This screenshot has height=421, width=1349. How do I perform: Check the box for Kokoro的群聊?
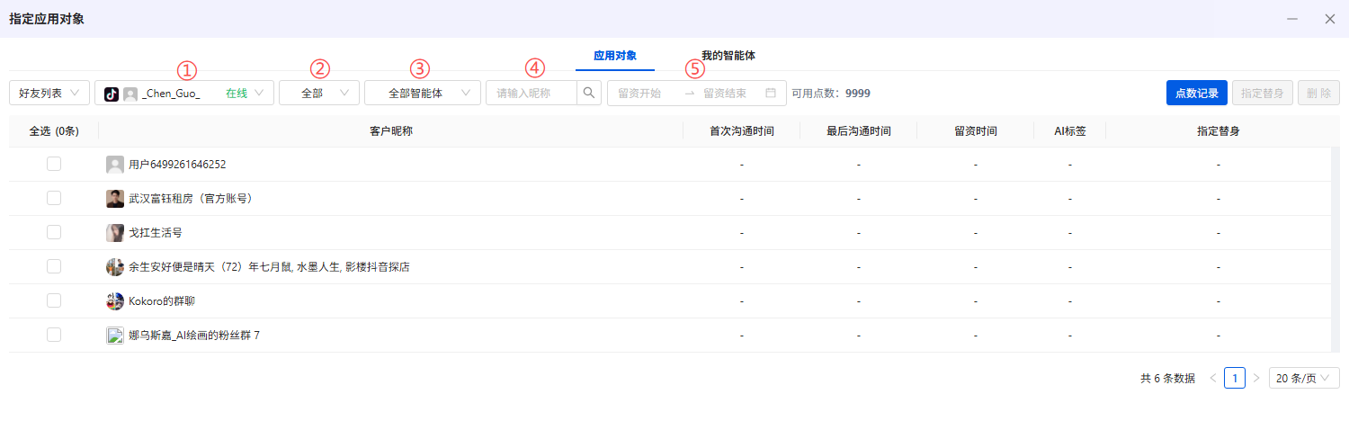click(54, 300)
